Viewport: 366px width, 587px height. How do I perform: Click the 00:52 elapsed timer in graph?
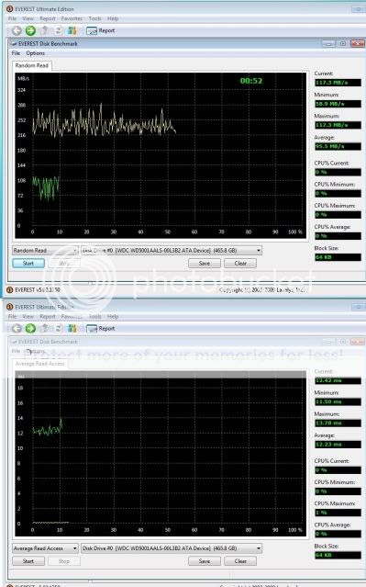point(251,81)
